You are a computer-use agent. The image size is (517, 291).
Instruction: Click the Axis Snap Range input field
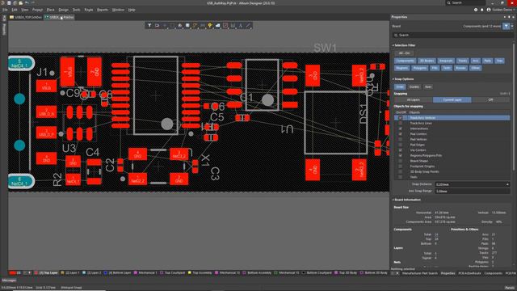click(472, 191)
